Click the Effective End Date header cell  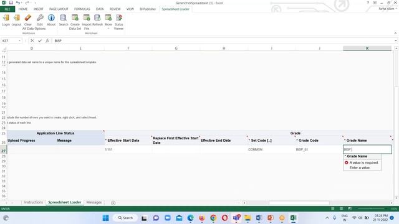pos(224,140)
